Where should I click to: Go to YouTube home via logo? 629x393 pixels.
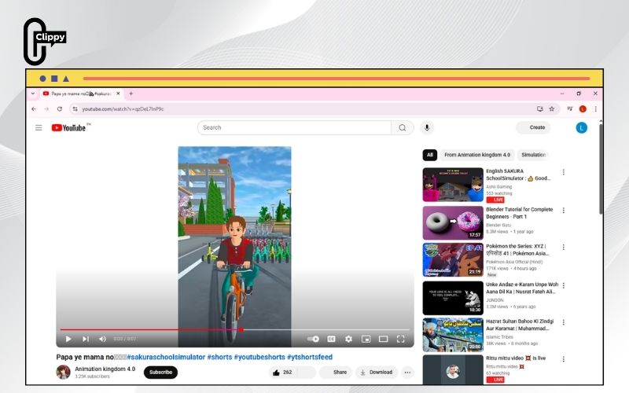pos(68,127)
